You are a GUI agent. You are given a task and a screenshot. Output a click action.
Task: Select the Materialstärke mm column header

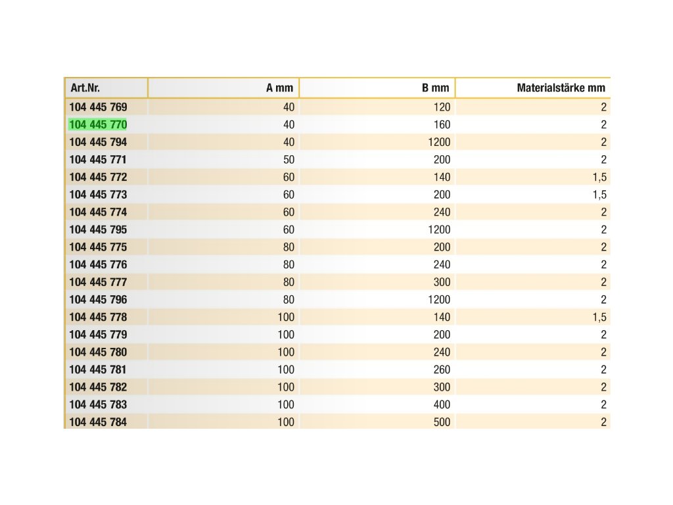pos(561,87)
